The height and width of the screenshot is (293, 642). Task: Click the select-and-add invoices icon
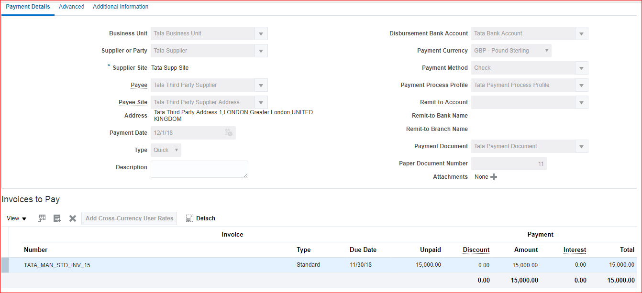tap(42, 218)
